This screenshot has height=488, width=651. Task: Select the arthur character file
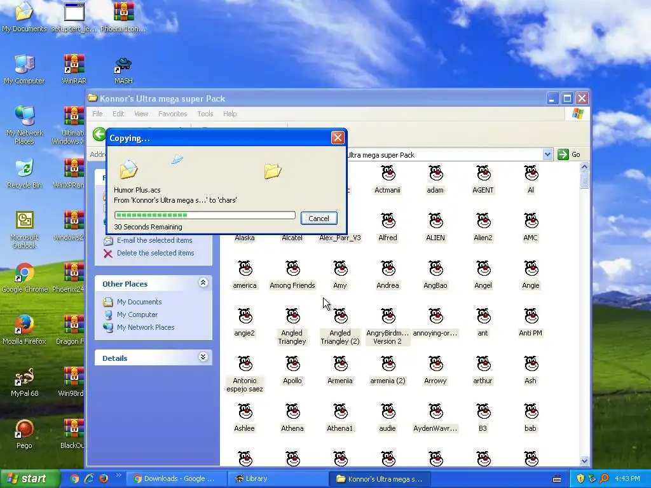click(483, 370)
